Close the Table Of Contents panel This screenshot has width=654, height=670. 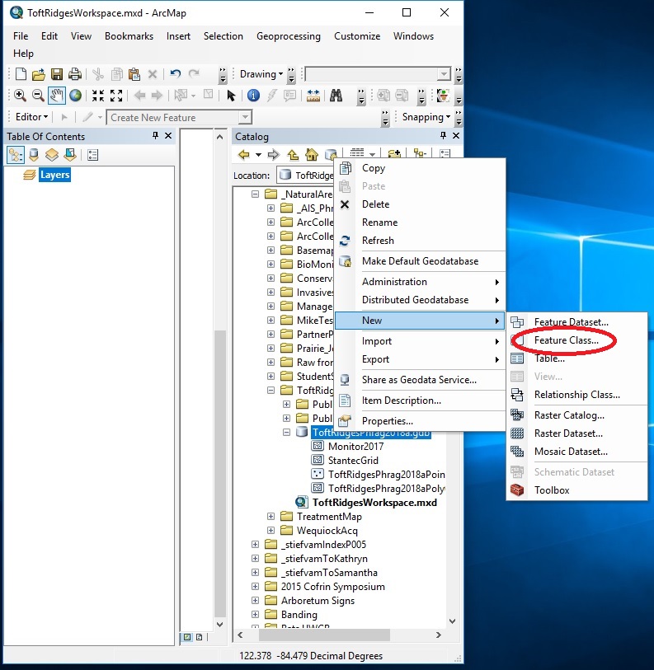pos(168,136)
